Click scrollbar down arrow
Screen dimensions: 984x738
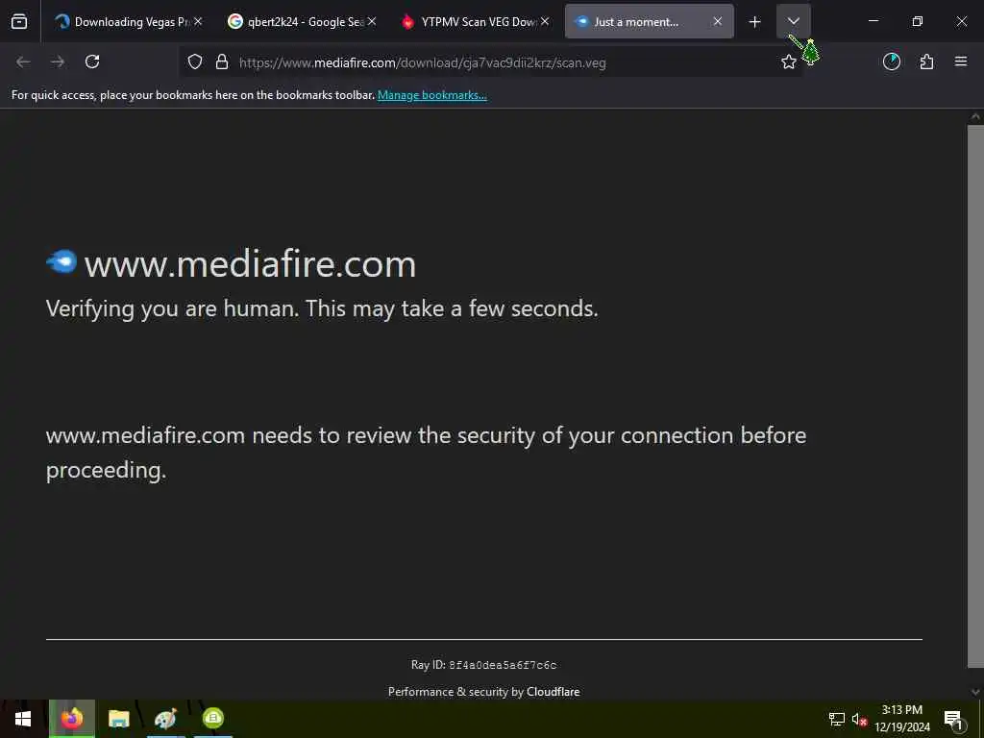975,692
